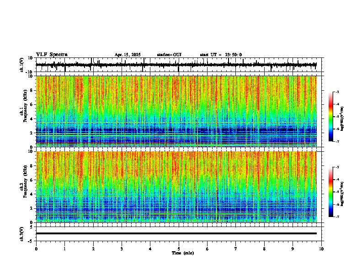Viewport: 362px width, 279px height.
Task: Click inside the ch.1 spectrogram panel
Action: point(176,111)
